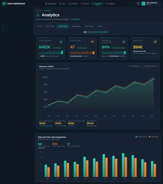Click the AJ user avatar
Viewport: 163px width, 184px height.
143,4
